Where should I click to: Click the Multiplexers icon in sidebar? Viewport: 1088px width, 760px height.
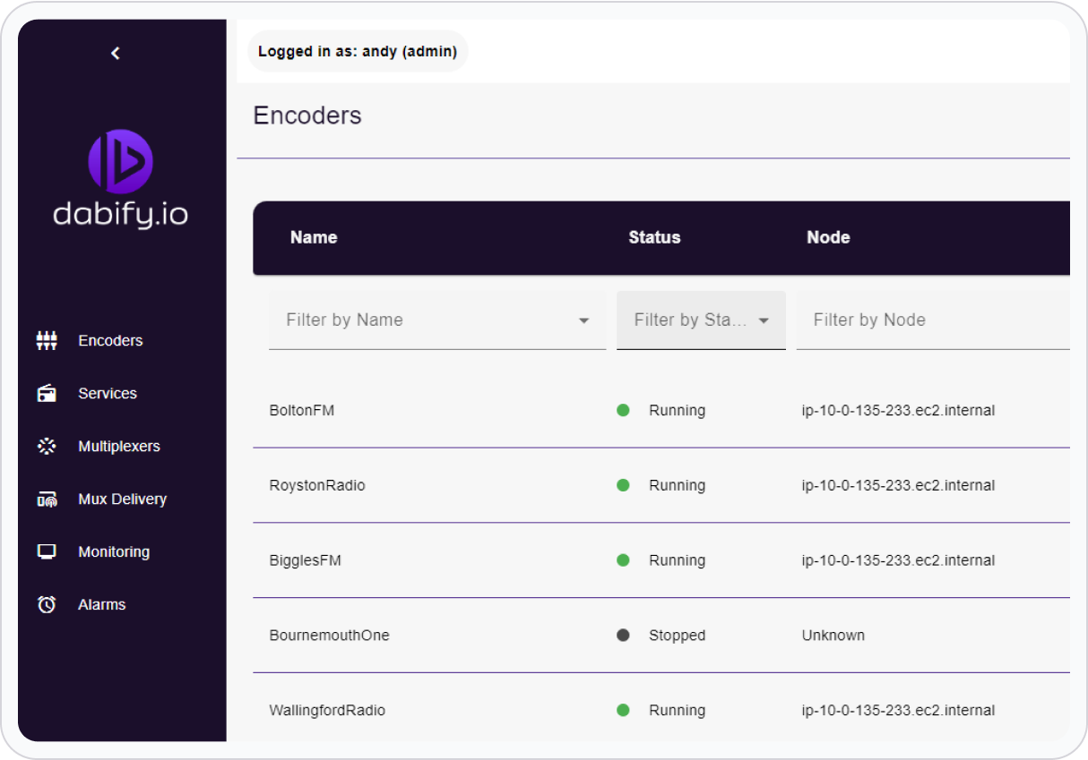pos(47,446)
